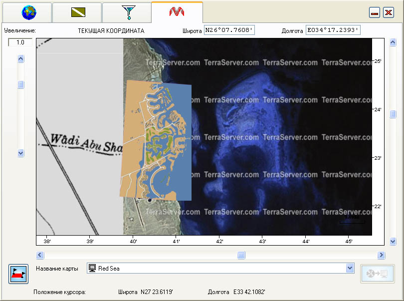
Task: Click the ТЕКУЩАЯ КООРДИНАТА label
Action: pos(111,31)
